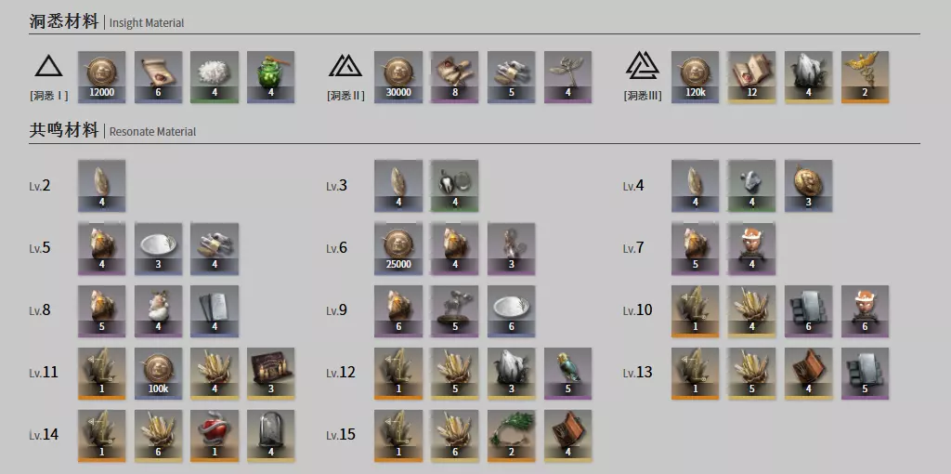Select the red apple item at Lv.14
Viewport: 951px width, 474px height.
215,435
